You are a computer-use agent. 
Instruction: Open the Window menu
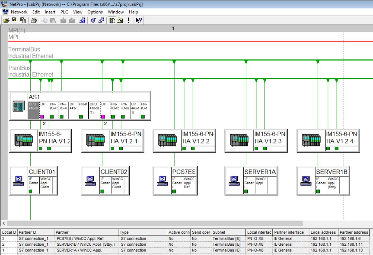(116, 12)
